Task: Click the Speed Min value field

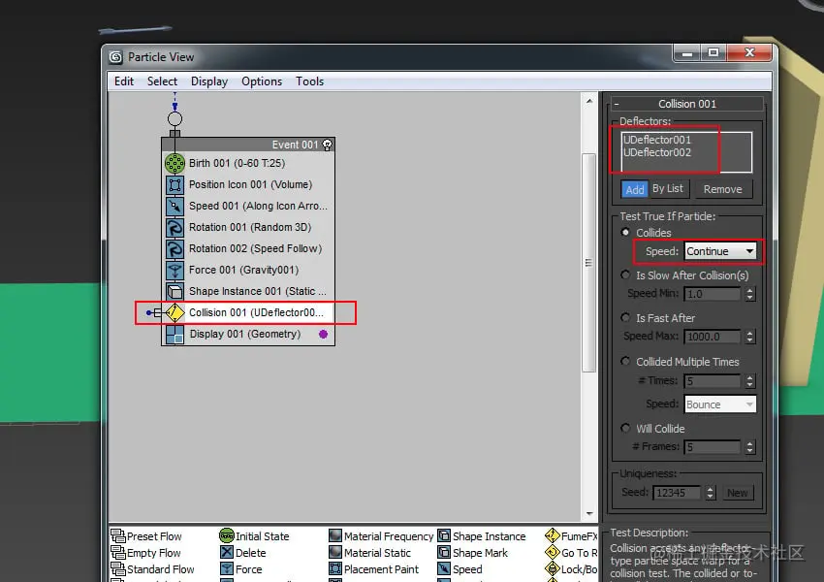Action: coord(713,294)
